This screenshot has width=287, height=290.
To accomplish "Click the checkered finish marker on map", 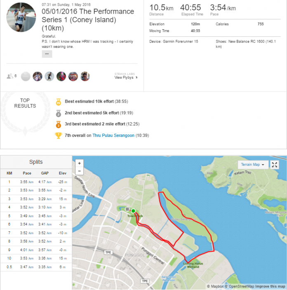I will pyautogui.click(x=127, y=209).
